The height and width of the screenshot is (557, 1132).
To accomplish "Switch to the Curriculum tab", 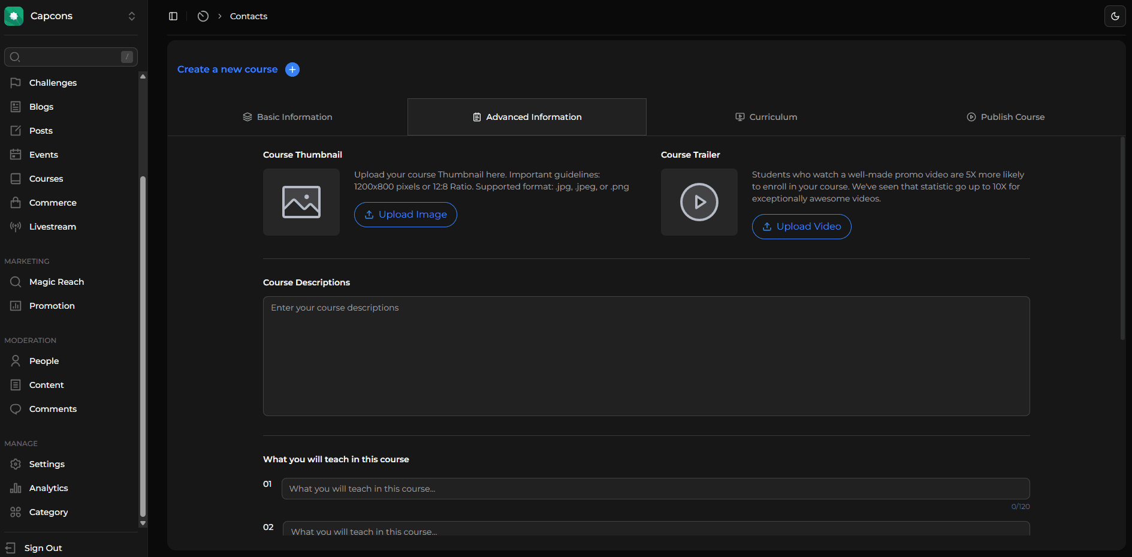I will pyautogui.click(x=766, y=117).
